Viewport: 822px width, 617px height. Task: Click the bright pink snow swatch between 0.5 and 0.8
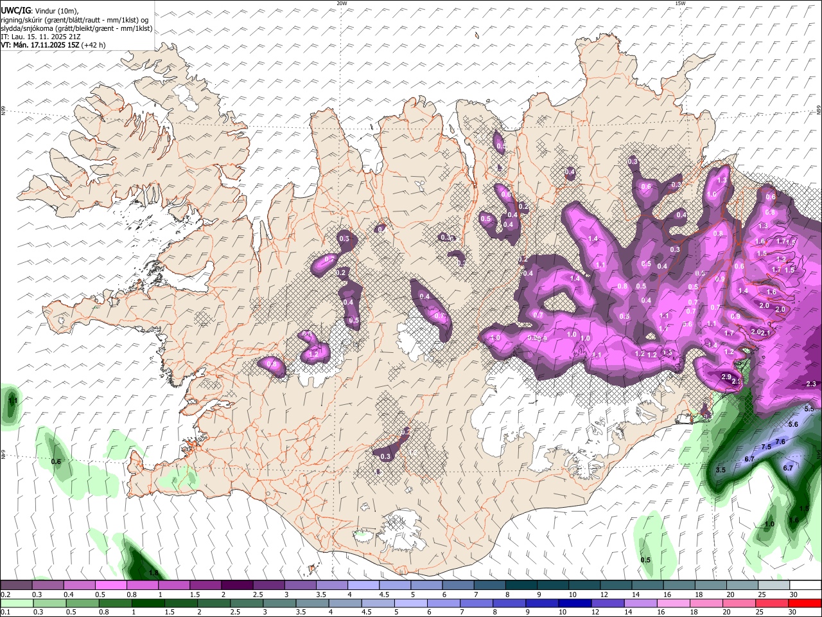pyautogui.click(x=110, y=585)
